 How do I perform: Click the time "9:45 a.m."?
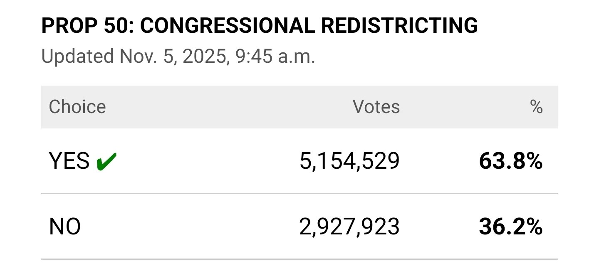pos(275,56)
